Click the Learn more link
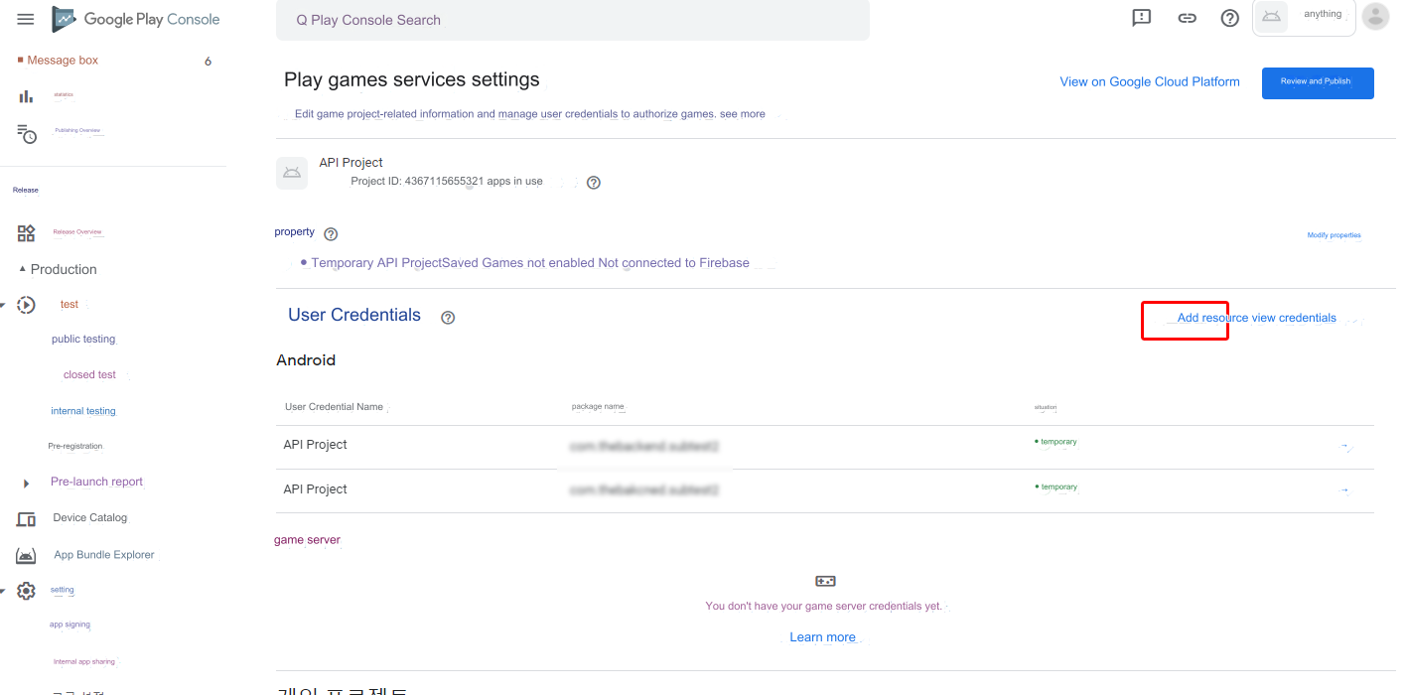This screenshot has height=695, width=1406. [822, 637]
